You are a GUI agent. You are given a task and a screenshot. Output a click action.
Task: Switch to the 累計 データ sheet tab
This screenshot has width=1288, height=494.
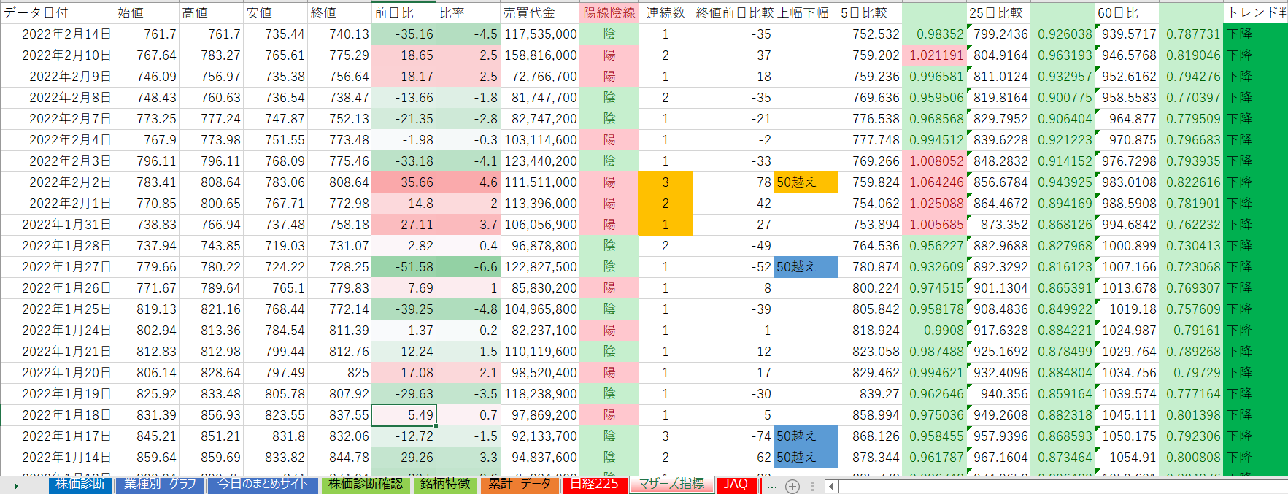click(520, 485)
